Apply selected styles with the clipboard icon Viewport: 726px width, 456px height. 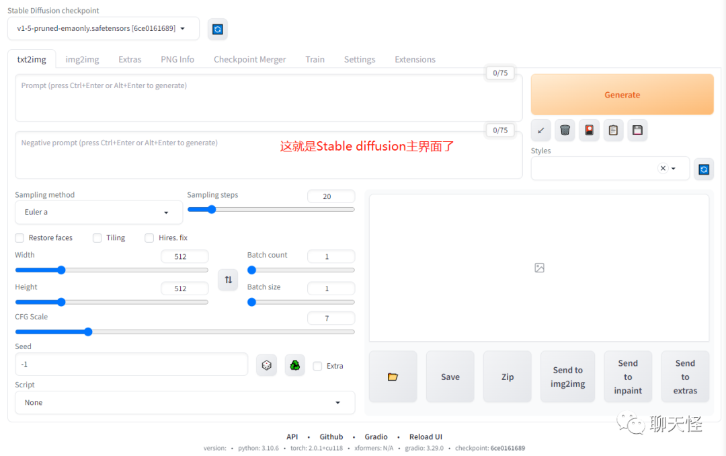(x=613, y=130)
